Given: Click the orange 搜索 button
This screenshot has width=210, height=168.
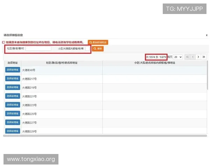Looking at the screenshot, I should 98,49.
